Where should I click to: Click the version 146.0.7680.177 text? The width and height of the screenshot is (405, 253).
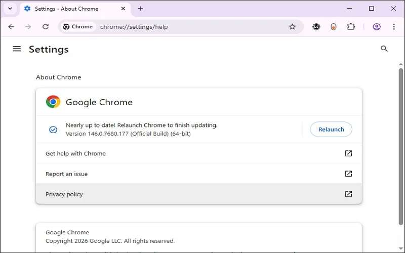click(128, 134)
